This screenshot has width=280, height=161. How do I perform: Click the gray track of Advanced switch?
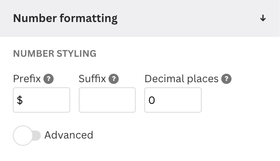[37, 136]
